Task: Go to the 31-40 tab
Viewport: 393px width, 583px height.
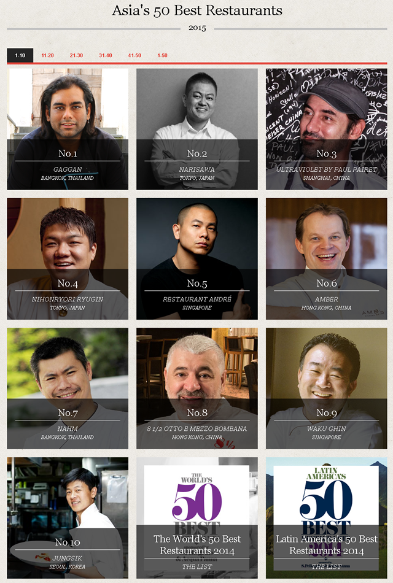Action: (106, 55)
